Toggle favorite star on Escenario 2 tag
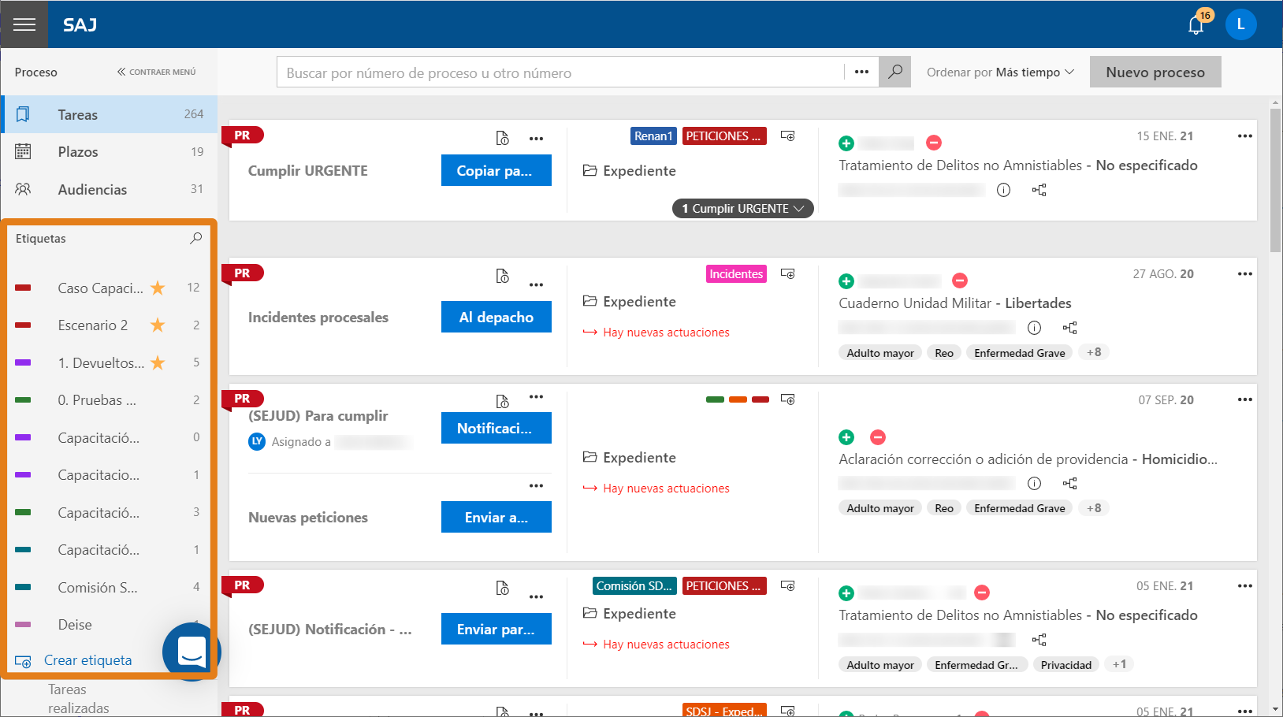This screenshot has width=1283, height=717. click(x=158, y=325)
